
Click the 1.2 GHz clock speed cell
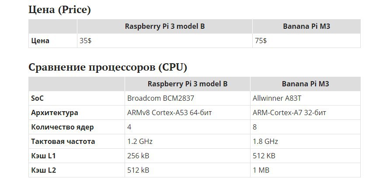point(140,141)
